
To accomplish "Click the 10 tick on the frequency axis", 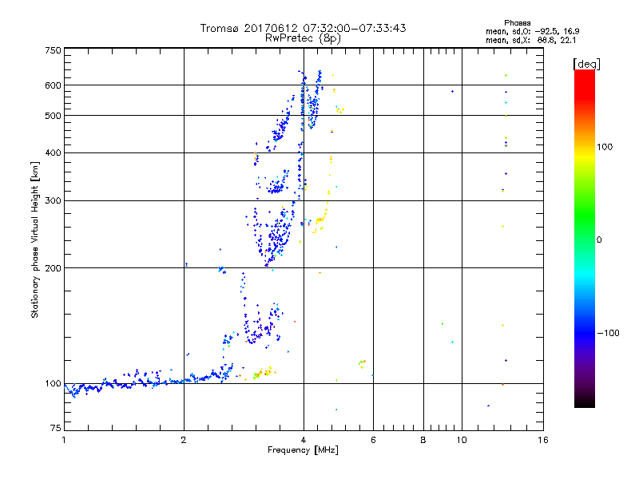I will pos(461,441).
